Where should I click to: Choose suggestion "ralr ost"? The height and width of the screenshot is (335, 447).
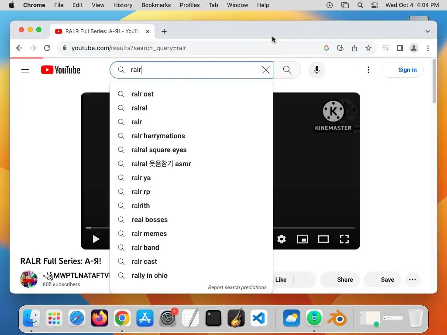tap(191, 94)
